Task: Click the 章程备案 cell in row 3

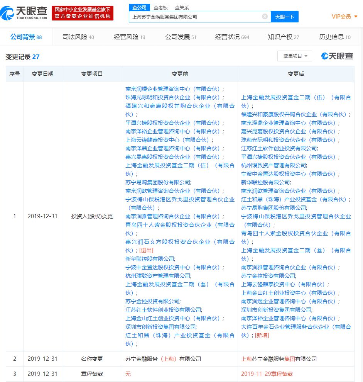Action: [x=92, y=374]
